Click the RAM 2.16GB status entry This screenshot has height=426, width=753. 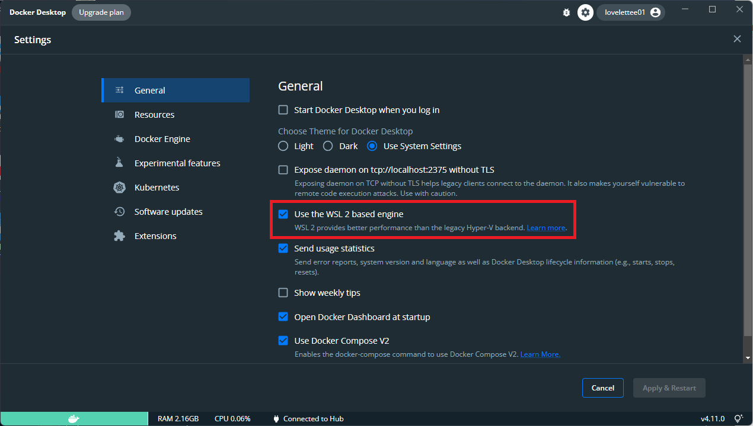(x=178, y=419)
